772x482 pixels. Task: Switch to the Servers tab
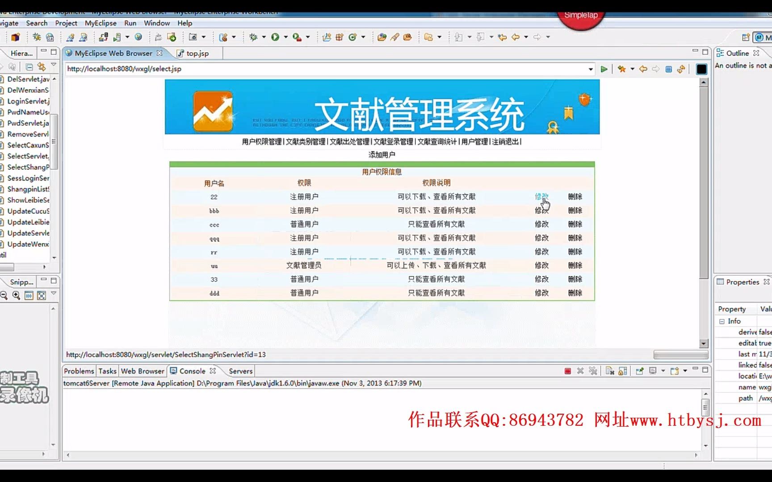coord(240,371)
